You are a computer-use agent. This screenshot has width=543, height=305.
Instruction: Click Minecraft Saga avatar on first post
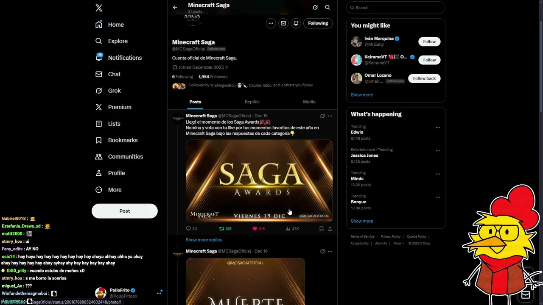(x=177, y=118)
